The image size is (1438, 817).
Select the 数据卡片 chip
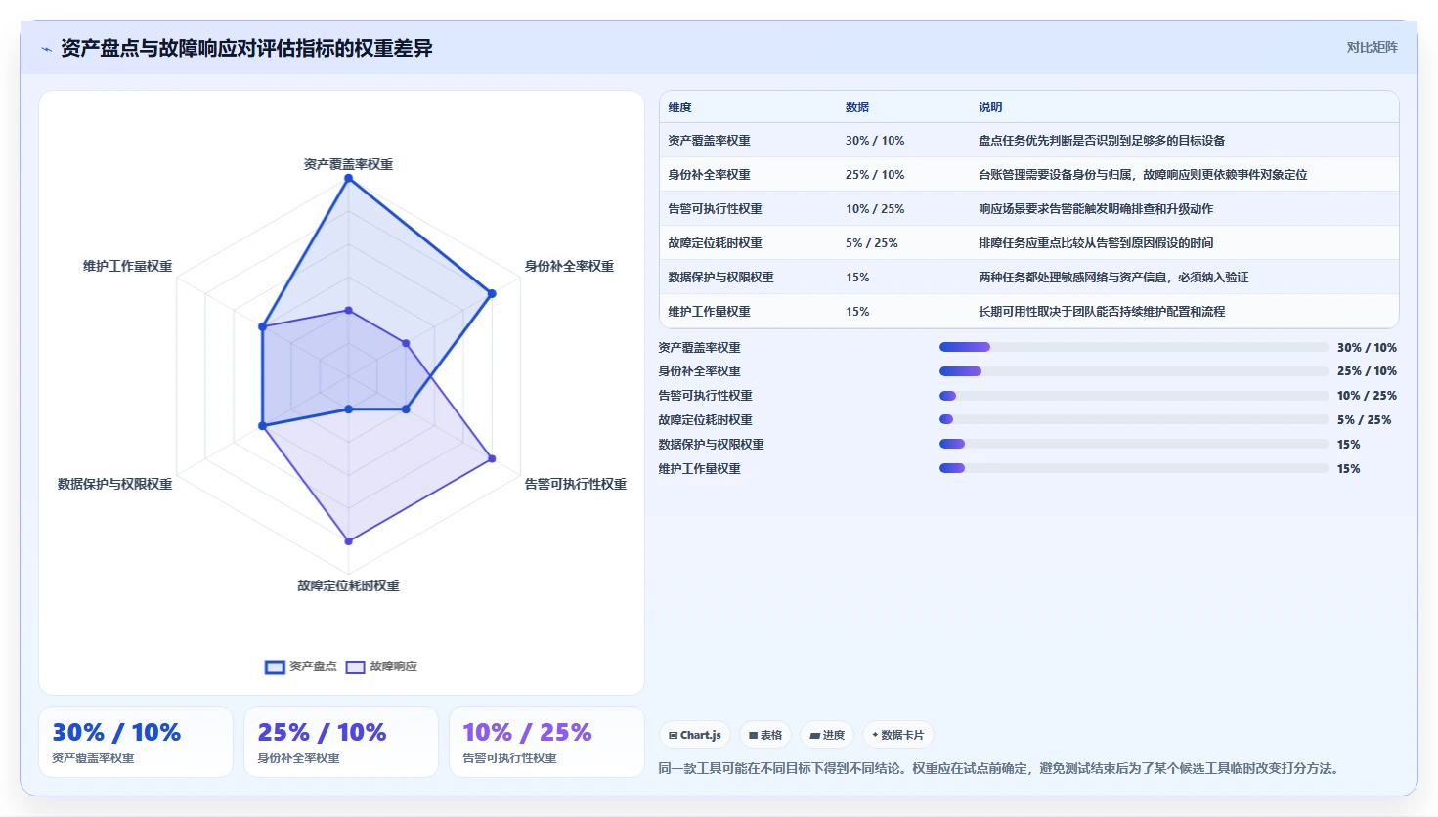point(898,735)
